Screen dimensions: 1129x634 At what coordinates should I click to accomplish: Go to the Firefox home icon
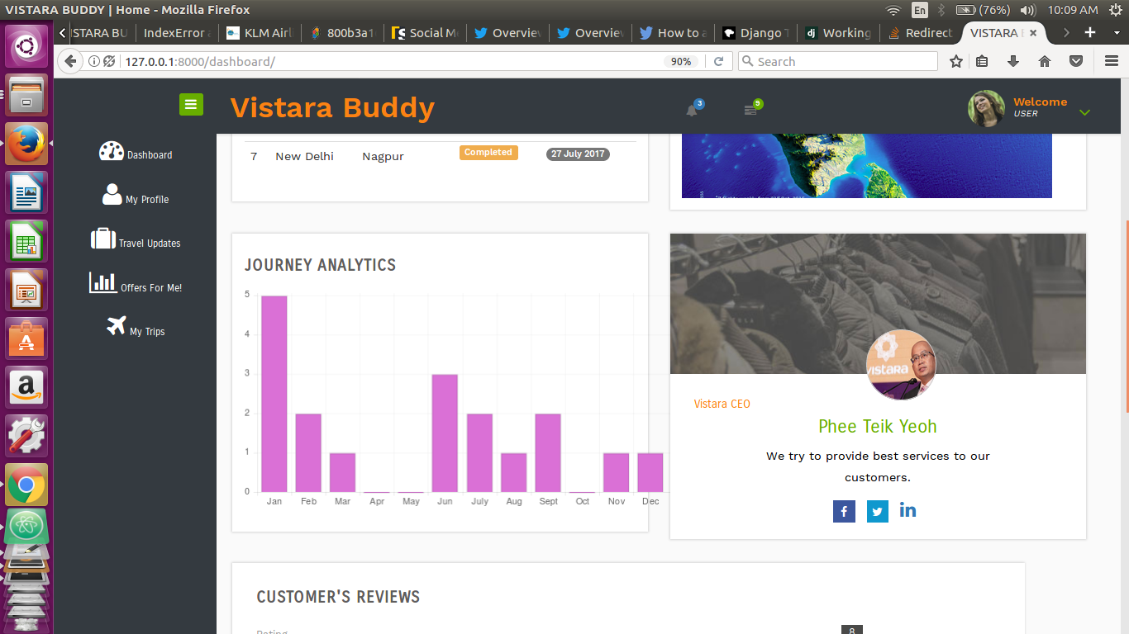click(x=1045, y=61)
